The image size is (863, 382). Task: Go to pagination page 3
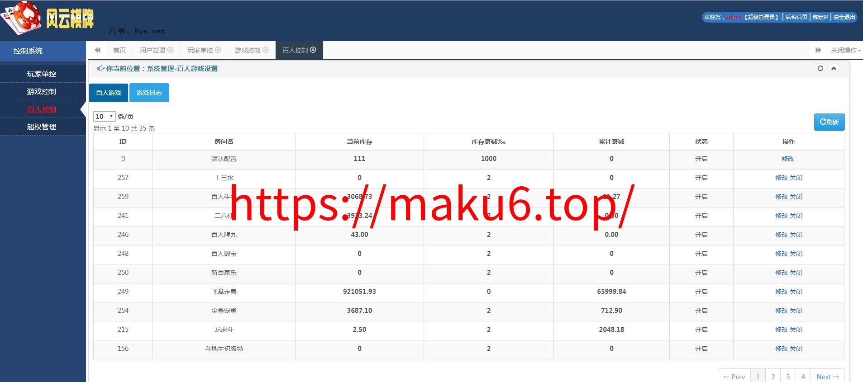click(788, 377)
